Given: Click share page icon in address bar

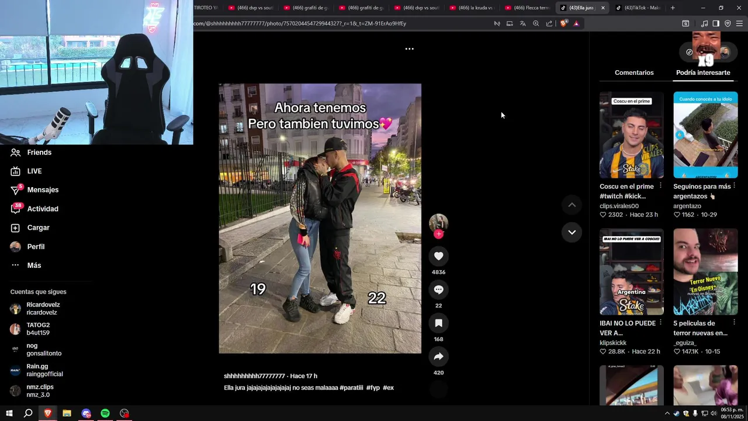Looking at the screenshot, I should pos(549,23).
